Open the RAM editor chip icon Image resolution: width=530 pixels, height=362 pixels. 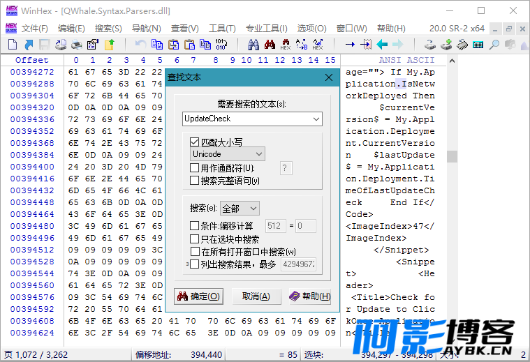tap(462, 45)
